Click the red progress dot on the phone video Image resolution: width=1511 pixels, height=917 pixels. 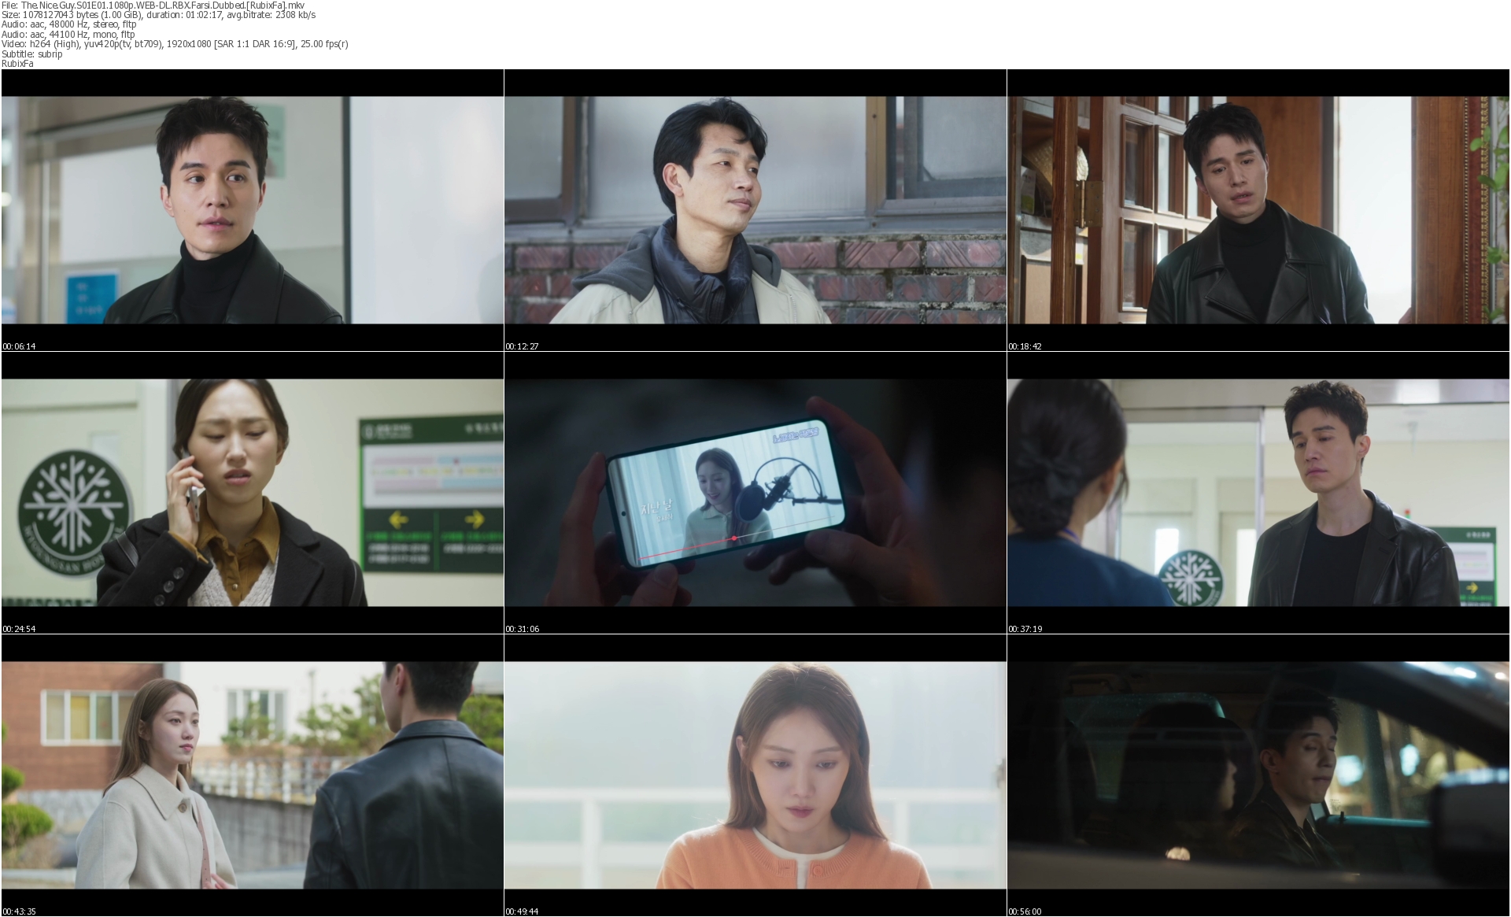pyautogui.click(x=734, y=538)
